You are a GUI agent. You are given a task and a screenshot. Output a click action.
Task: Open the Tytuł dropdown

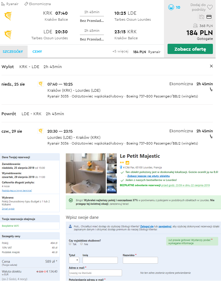tap(74, 260)
